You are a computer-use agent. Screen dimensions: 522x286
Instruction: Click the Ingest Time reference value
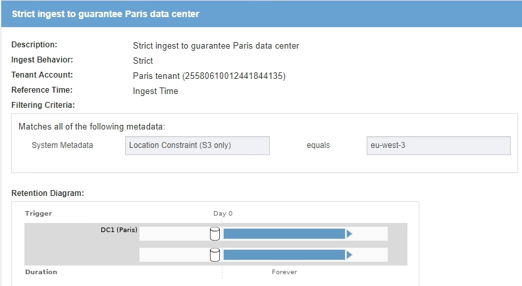point(155,91)
